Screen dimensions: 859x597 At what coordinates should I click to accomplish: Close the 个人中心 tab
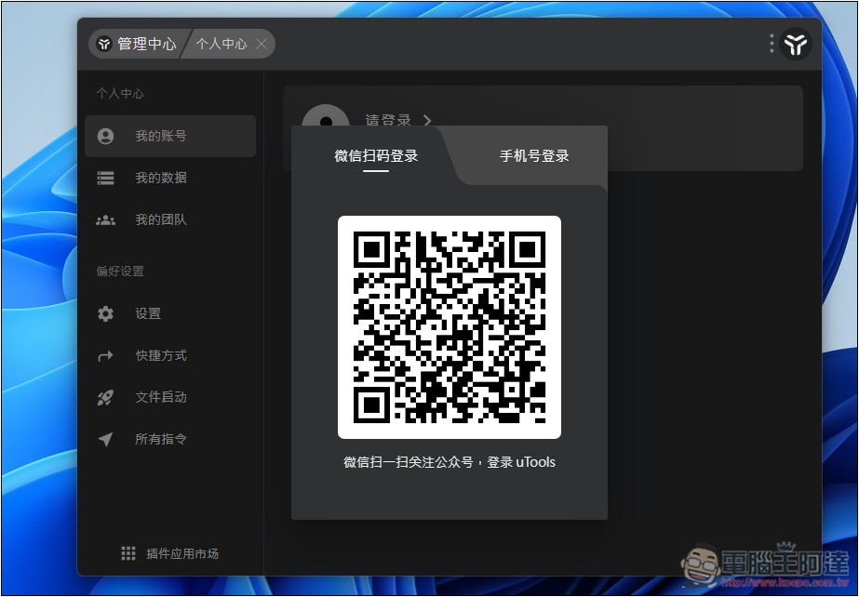tap(262, 44)
